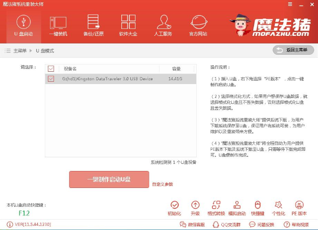Click the 快捷键 icon
The width and height of the screenshot is (318, 230).
tap(257, 208)
